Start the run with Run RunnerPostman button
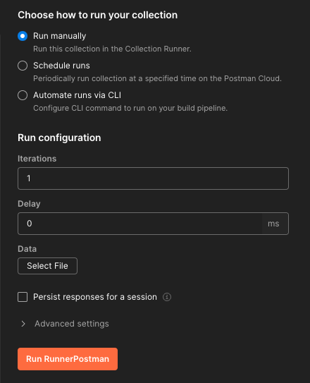Viewport: 310px width, 383px height. point(68,359)
